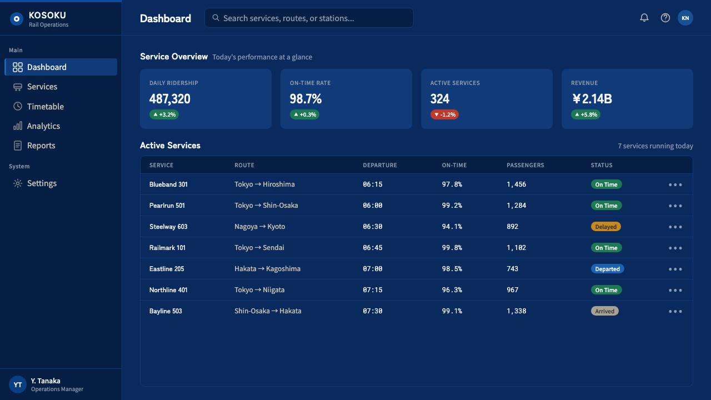Click the Y. Tanaka profile name
711x400 pixels.
pyautogui.click(x=46, y=381)
